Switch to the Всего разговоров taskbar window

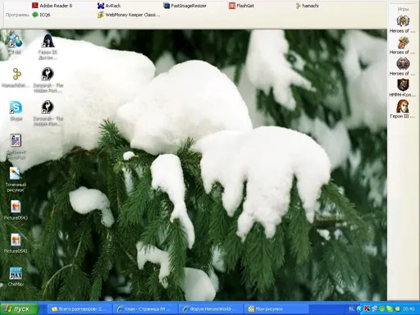point(80,309)
